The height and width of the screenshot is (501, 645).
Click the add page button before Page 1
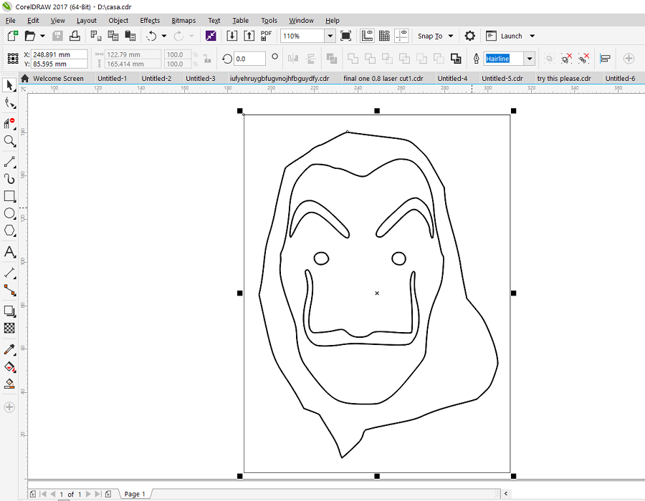(33, 494)
